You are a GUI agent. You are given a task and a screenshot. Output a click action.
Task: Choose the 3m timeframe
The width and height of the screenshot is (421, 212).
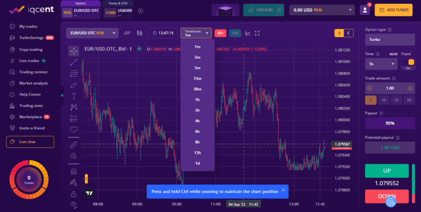pyautogui.click(x=197, y=57)
